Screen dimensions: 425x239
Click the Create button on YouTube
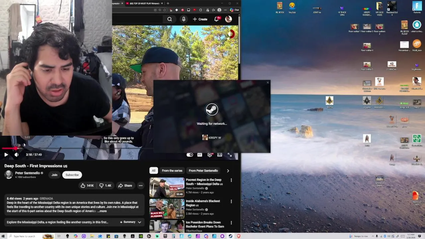[200, 19]
